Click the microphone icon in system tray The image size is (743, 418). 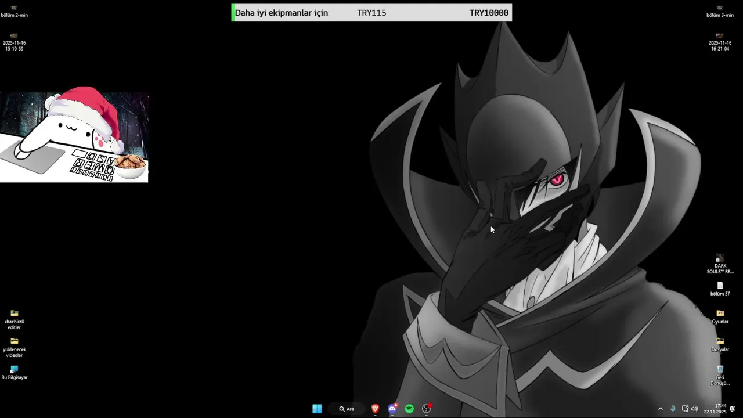673,409
